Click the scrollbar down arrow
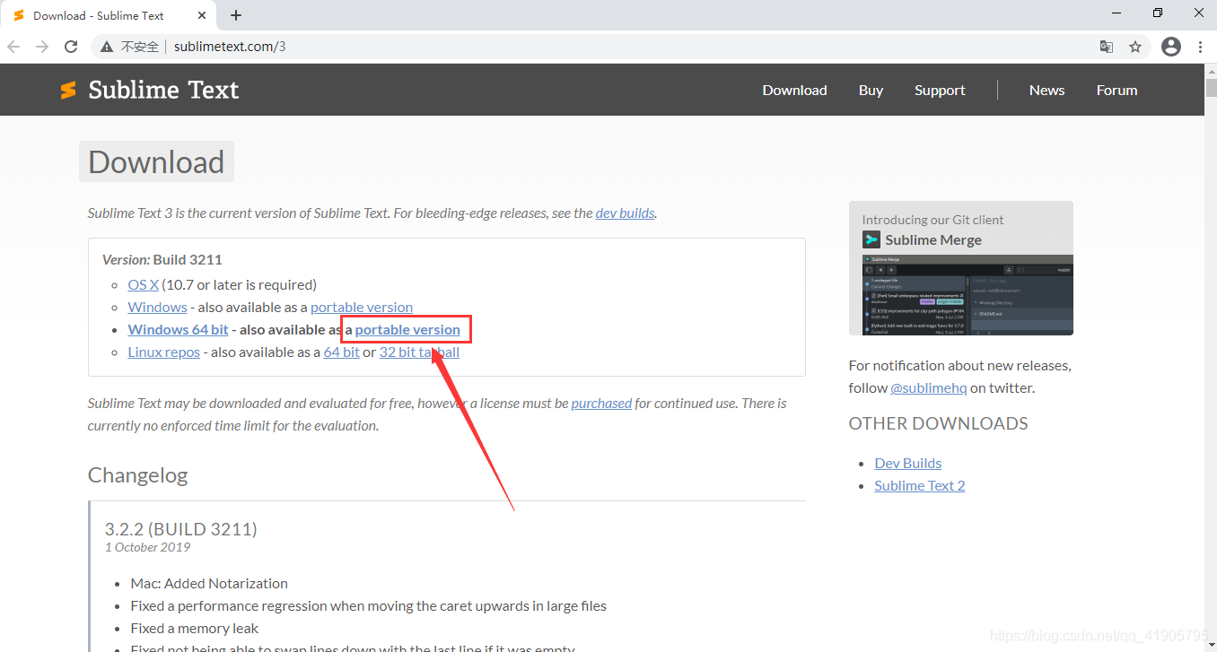Screen dimensions: 1217x652 (1211, 644)
